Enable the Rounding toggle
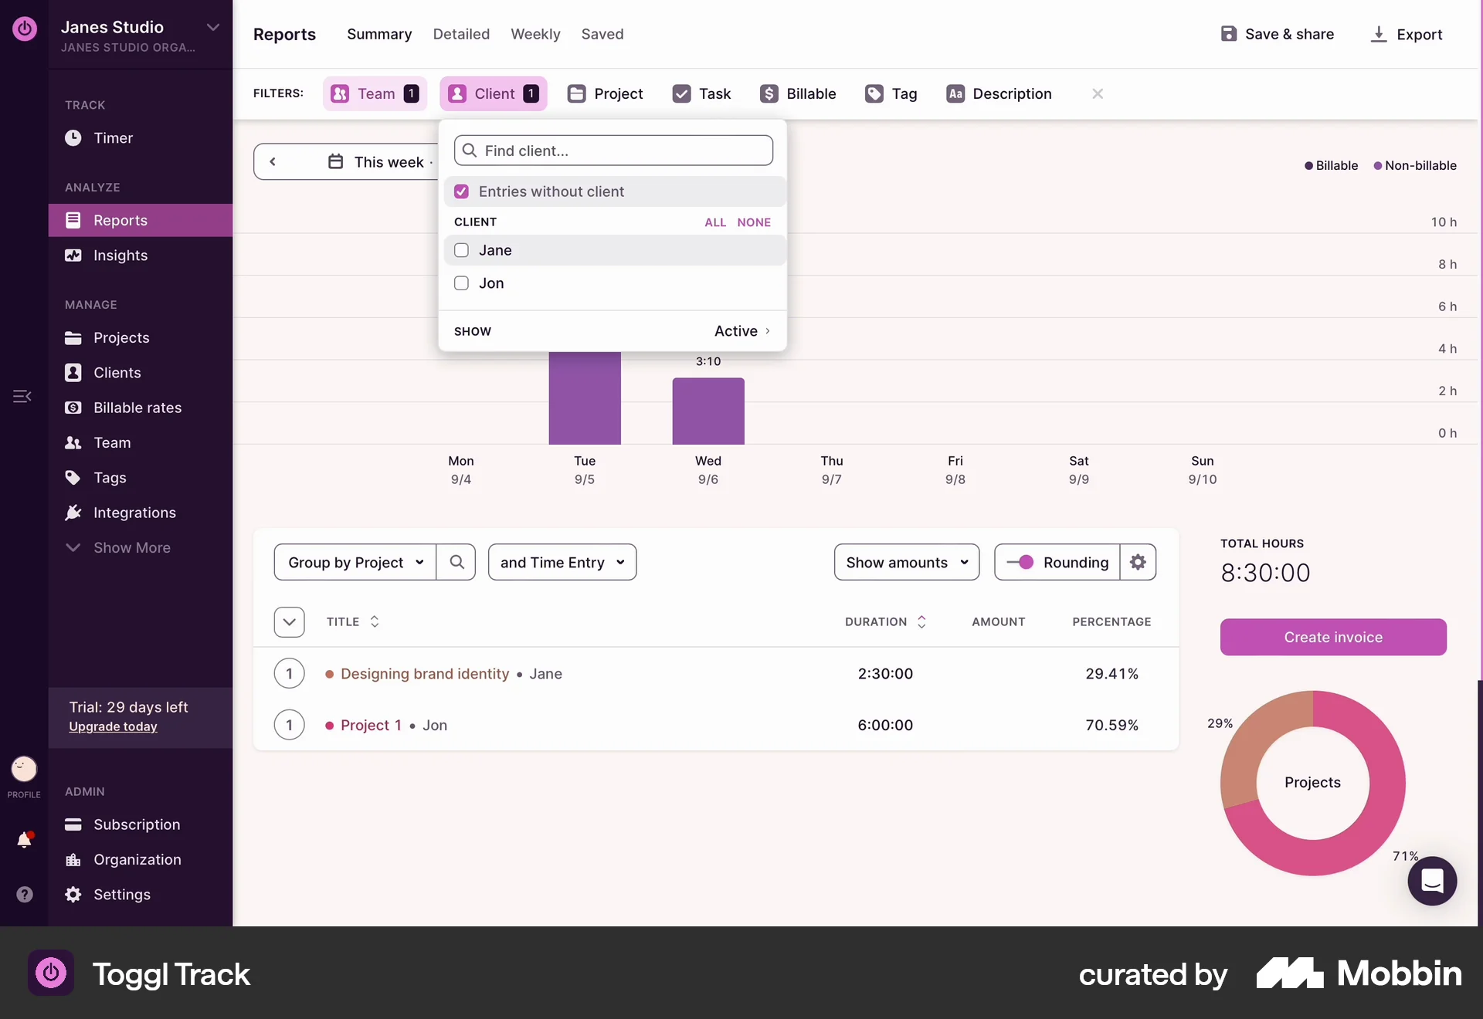Viewport: 1483px width, 1019px height. [1022, 562]
